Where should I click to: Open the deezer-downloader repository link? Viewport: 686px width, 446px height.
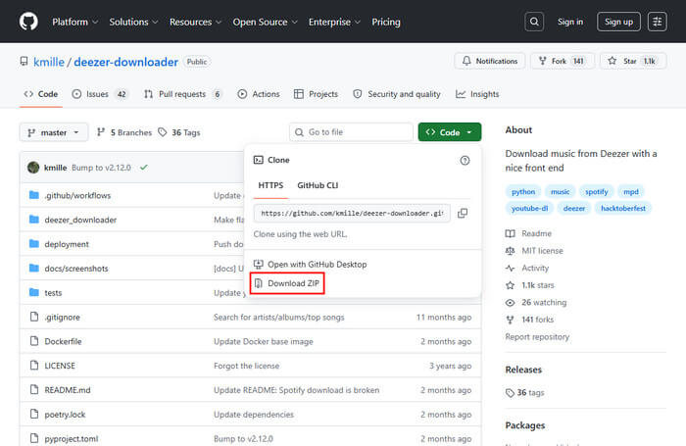coord(126,62)
